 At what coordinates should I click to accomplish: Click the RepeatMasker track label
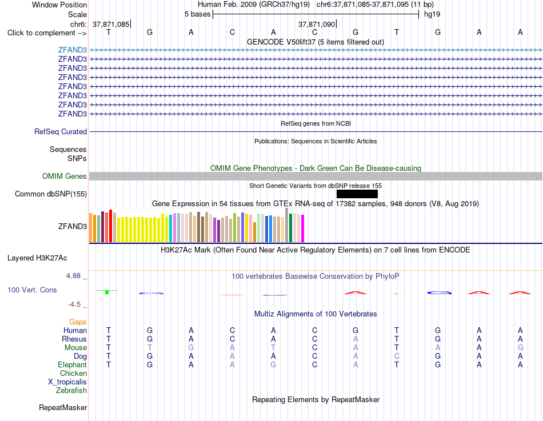tap(63, 407)
